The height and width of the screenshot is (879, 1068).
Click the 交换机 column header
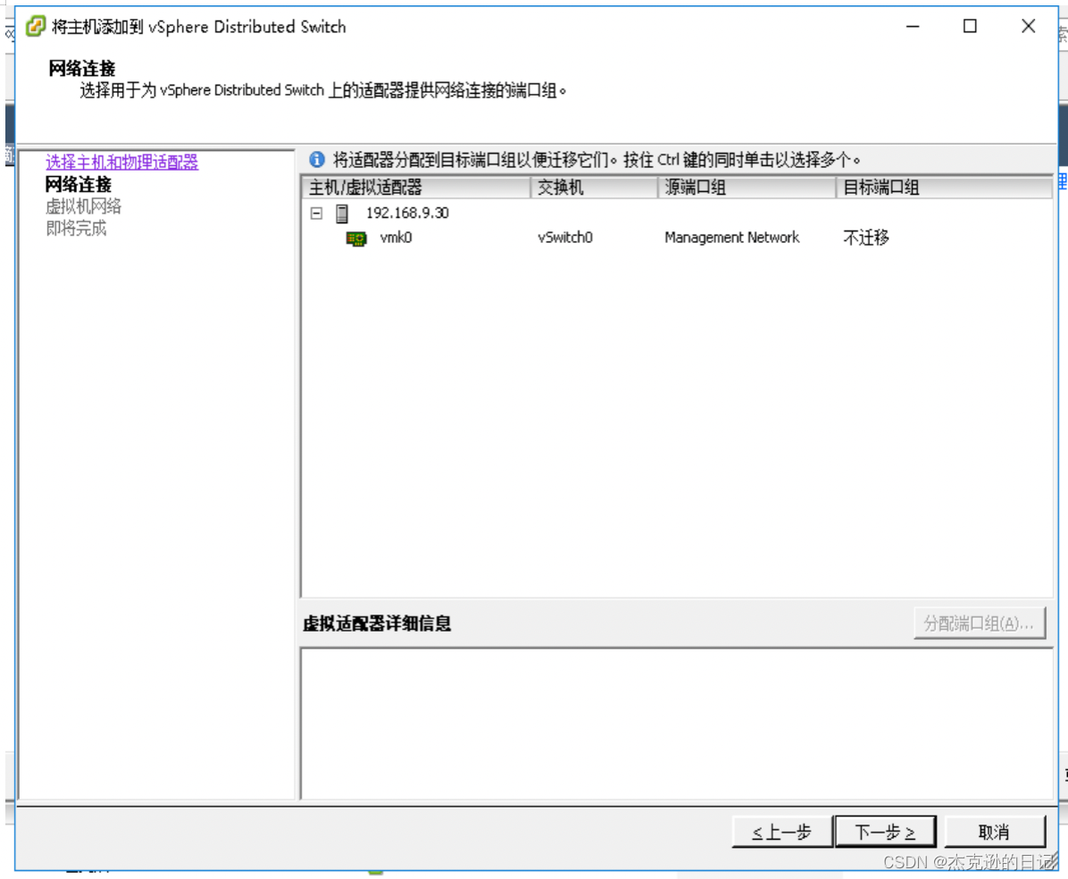click(x=593, y=188)
